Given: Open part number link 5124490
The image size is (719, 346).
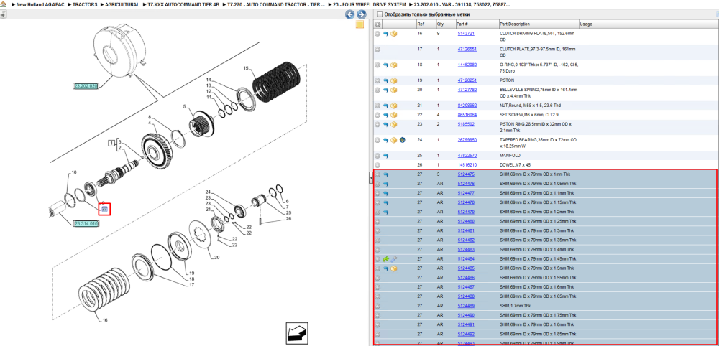Looking at the screenshot, I should click(x=466, y=315).
